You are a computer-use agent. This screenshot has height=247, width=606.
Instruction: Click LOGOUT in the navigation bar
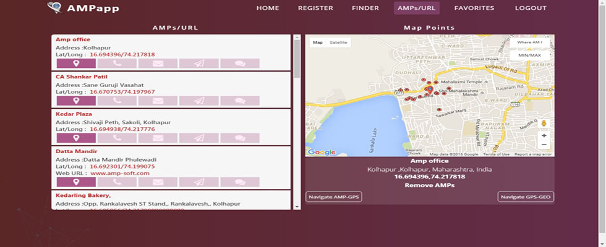(531, 8)
